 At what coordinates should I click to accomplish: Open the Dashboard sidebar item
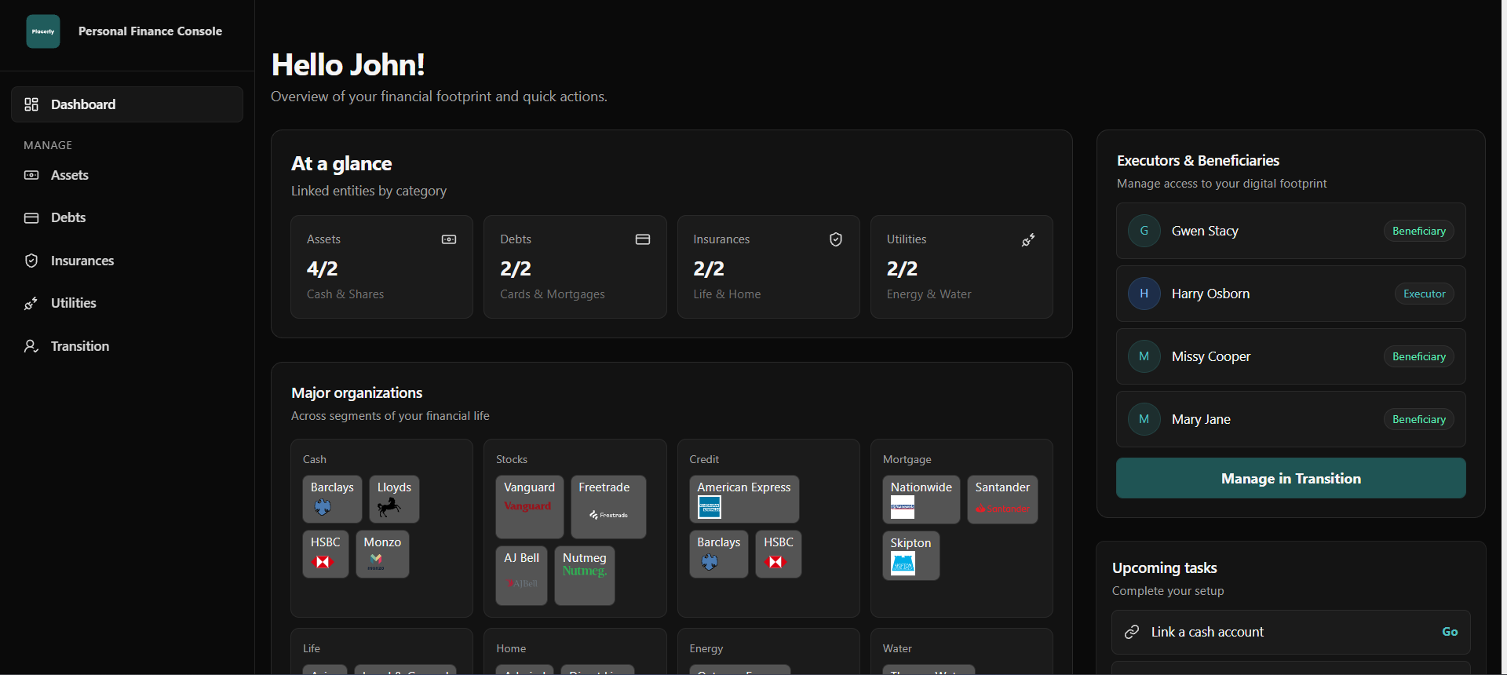pos(127,104)
